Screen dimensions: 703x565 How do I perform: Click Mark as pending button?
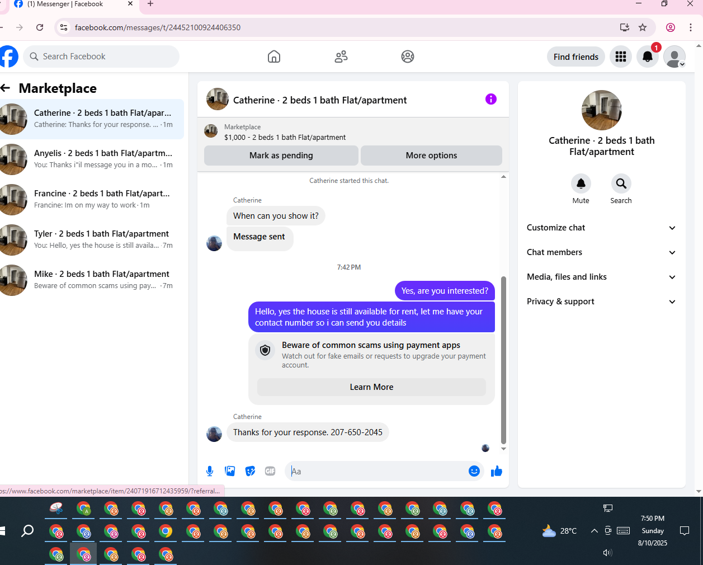tap(281, 156)
